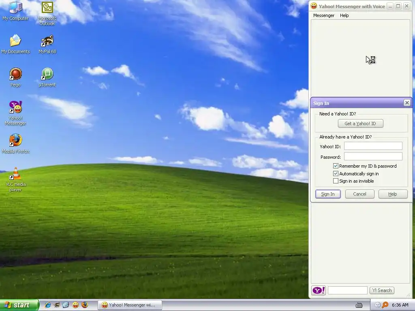
Task: Click the Y! Search button
Action: click(382, 290)
